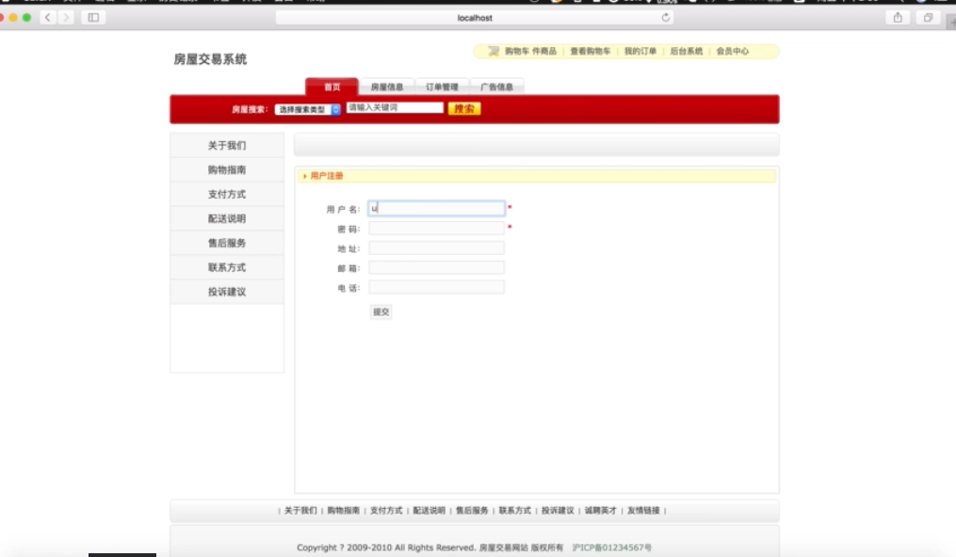Open 联系方式 in sidebar
The height and width of the screenshot is (557, 956).
point(227,267)
